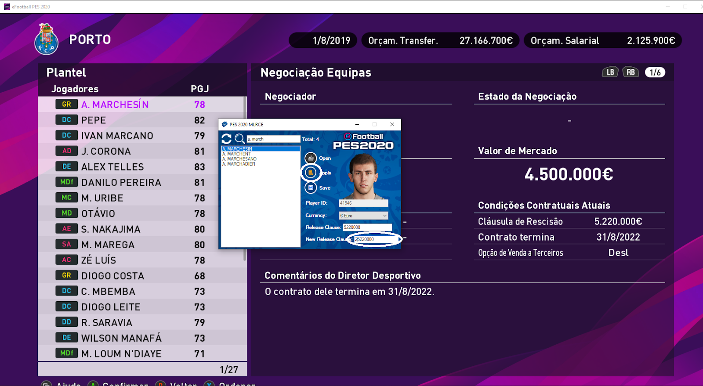Click the refresh icon in PES 2020 MLRCE

pos(226,139)
